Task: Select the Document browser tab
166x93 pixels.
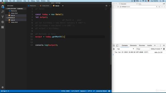Action: tap(128, 4)
